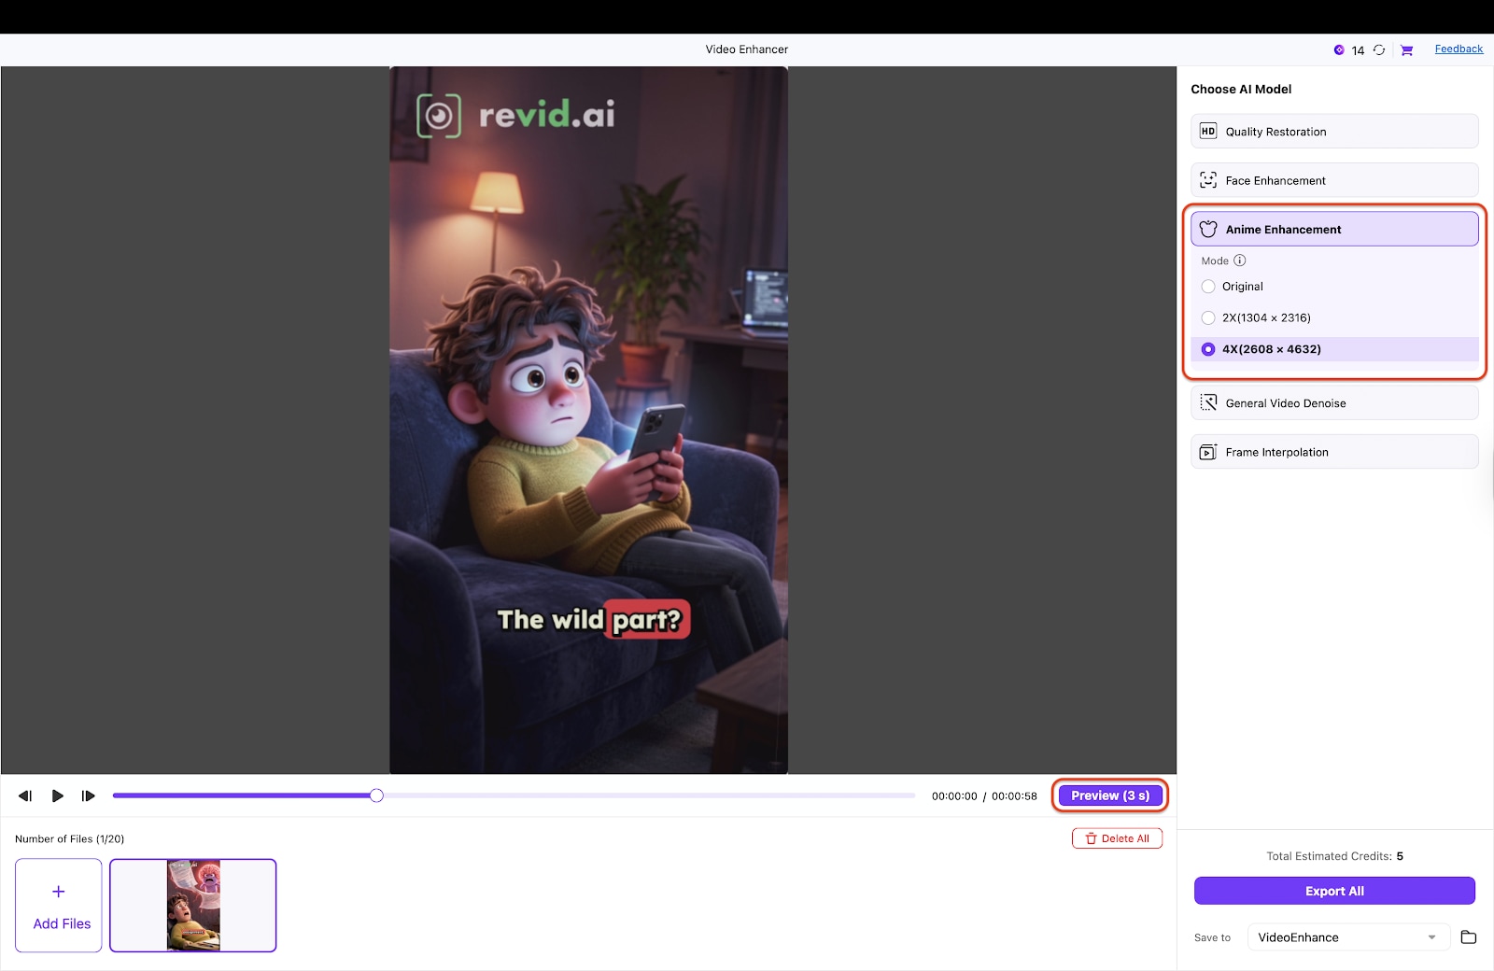Click the Video Enhancer title text
This screenshot has height=971, width=1494.
747,49
